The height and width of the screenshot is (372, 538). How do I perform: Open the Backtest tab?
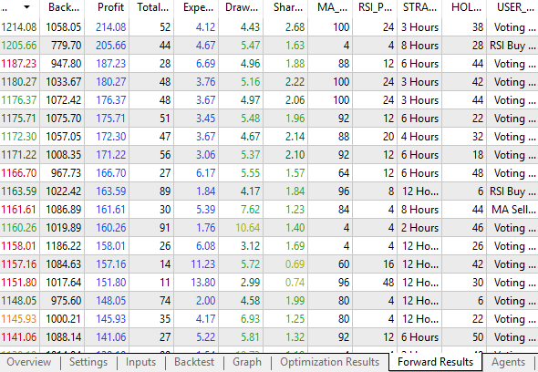pos(194,362)
